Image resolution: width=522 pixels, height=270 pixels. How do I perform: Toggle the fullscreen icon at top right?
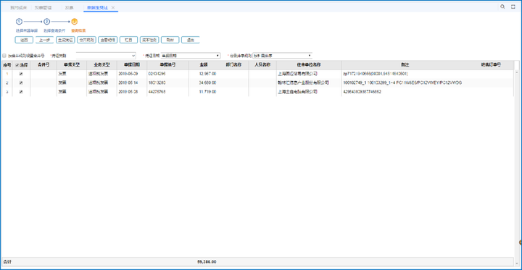click(513, 7)
